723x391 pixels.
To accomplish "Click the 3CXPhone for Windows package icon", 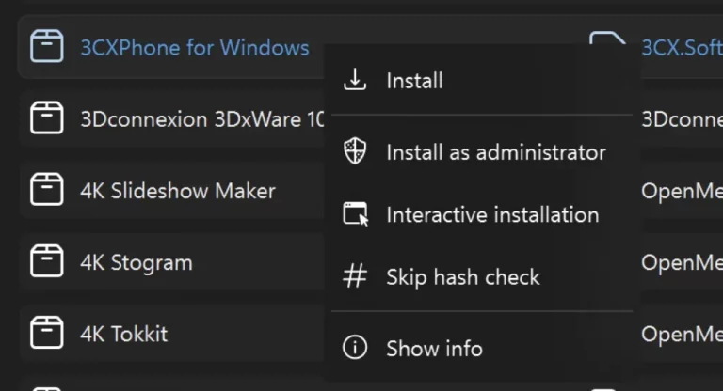I will (46, 46).
